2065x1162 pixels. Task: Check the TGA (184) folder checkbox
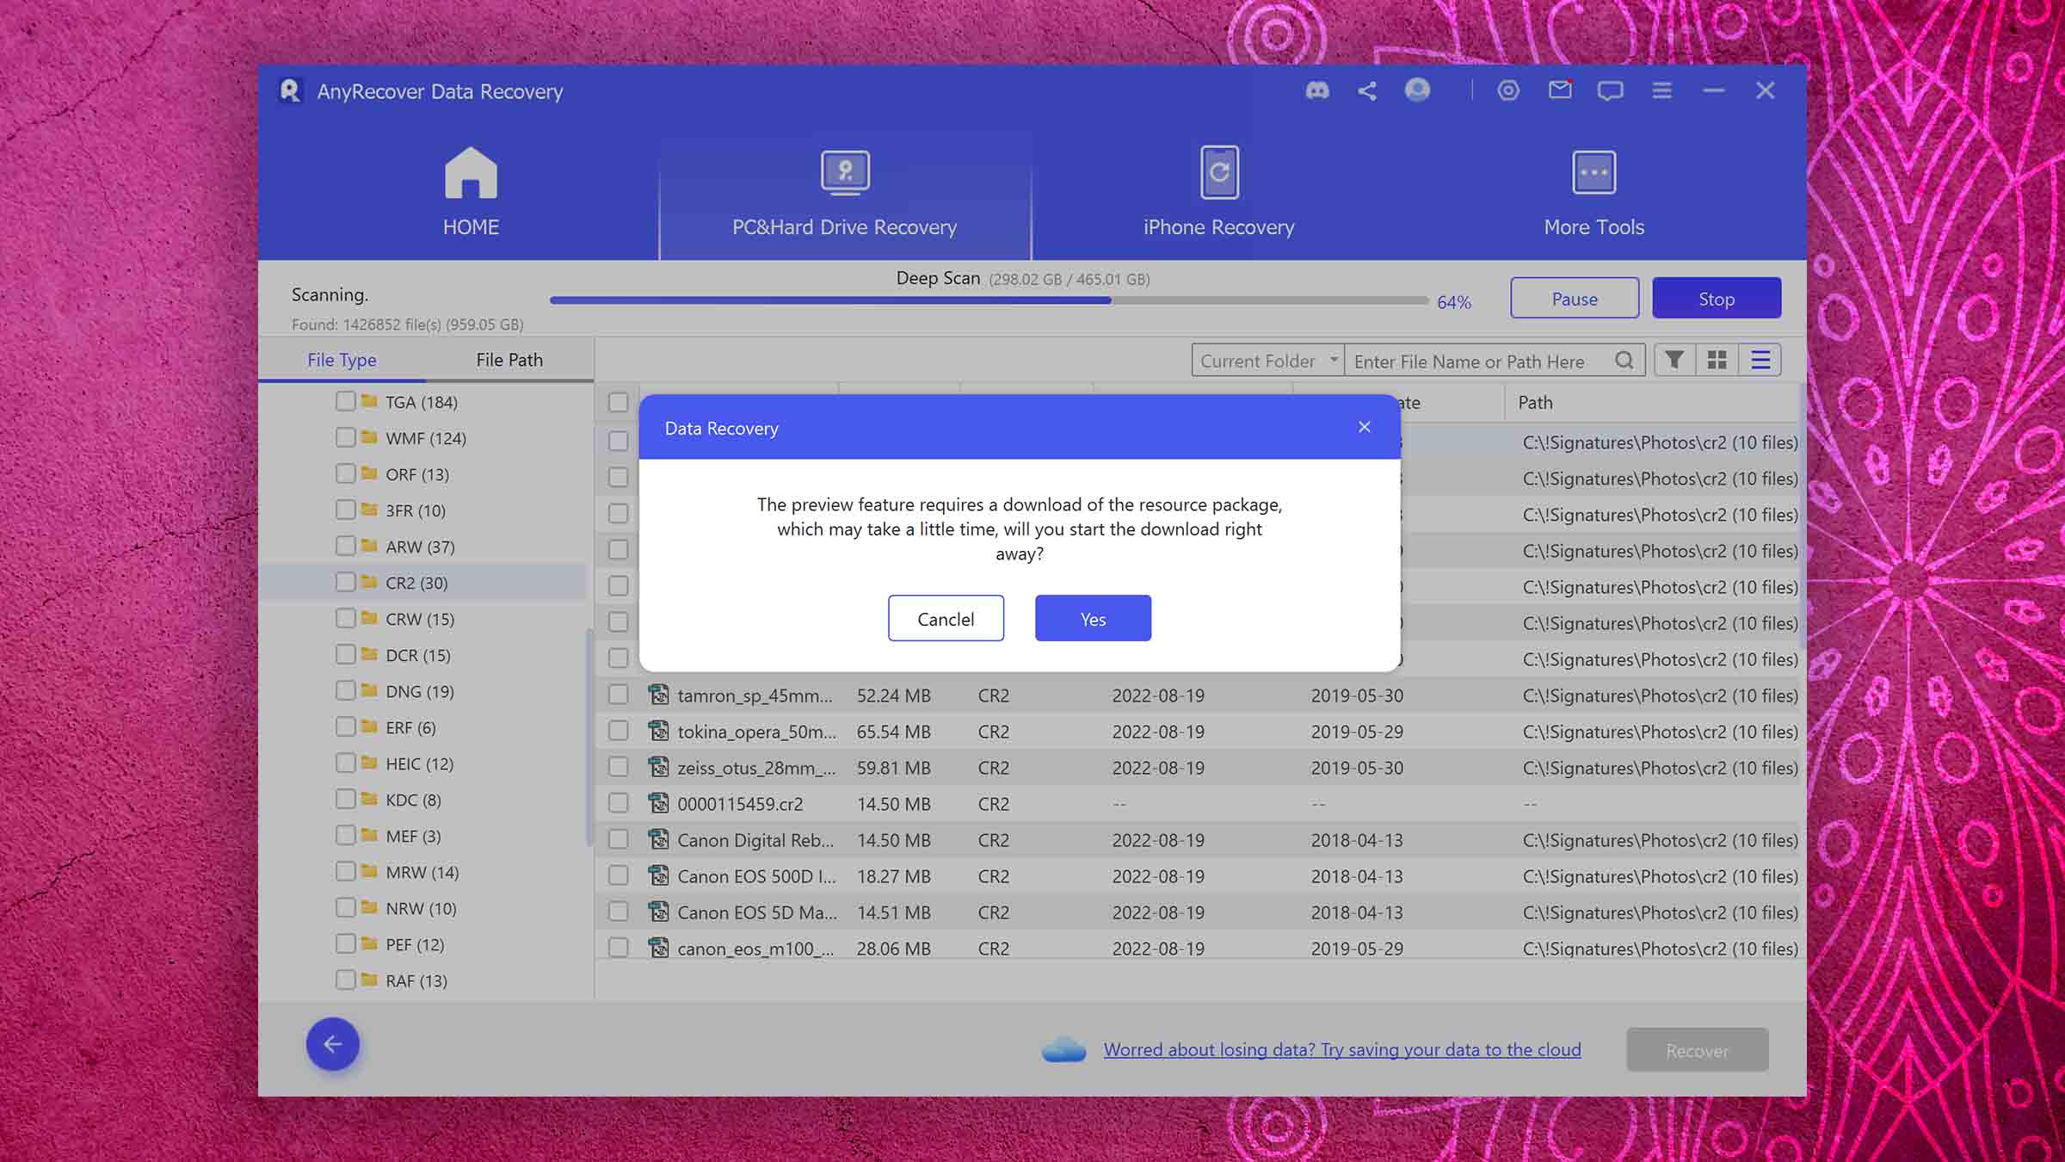(345, 401)
